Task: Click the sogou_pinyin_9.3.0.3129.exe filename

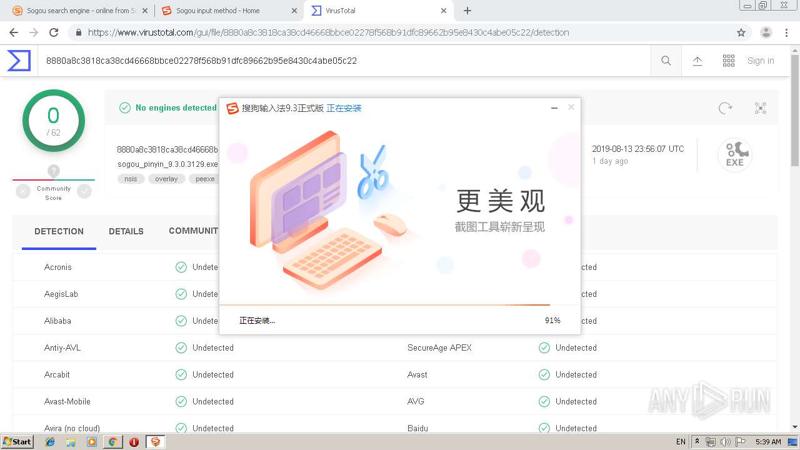Action: tap(167, 164)
